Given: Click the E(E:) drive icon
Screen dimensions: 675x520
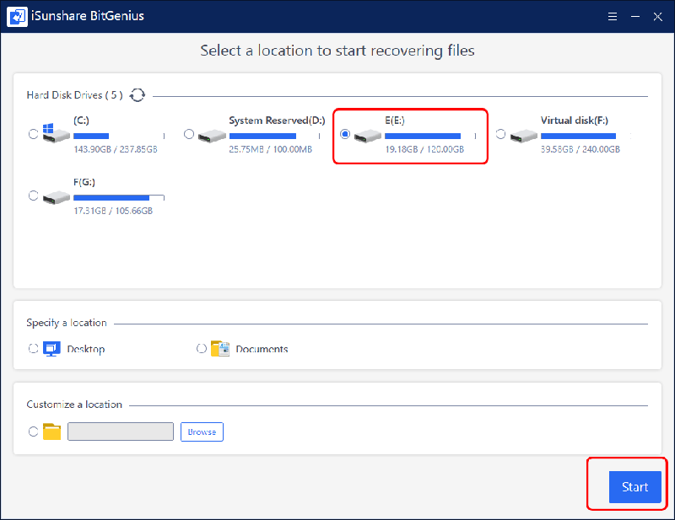Looking at the screenshot, I should click(368, 135).
